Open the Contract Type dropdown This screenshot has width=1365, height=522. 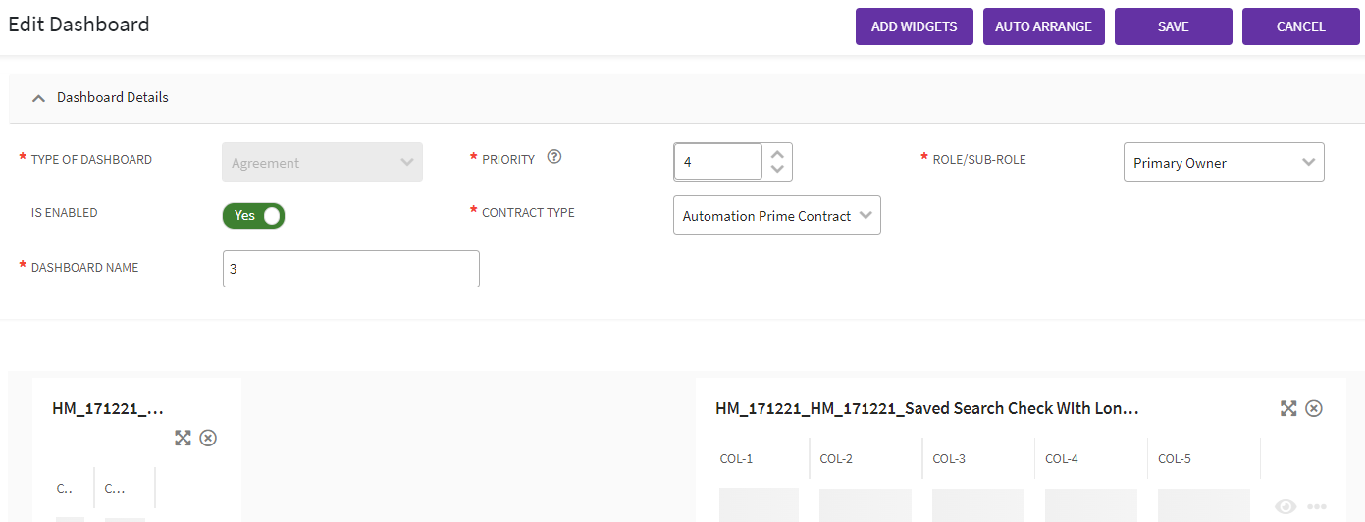tap(776, 216)
